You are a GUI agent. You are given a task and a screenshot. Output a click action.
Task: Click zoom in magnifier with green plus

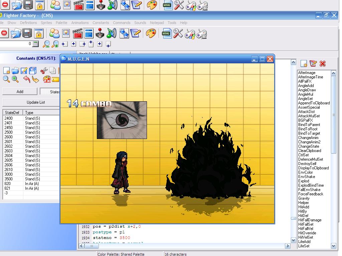coord(55,44)
